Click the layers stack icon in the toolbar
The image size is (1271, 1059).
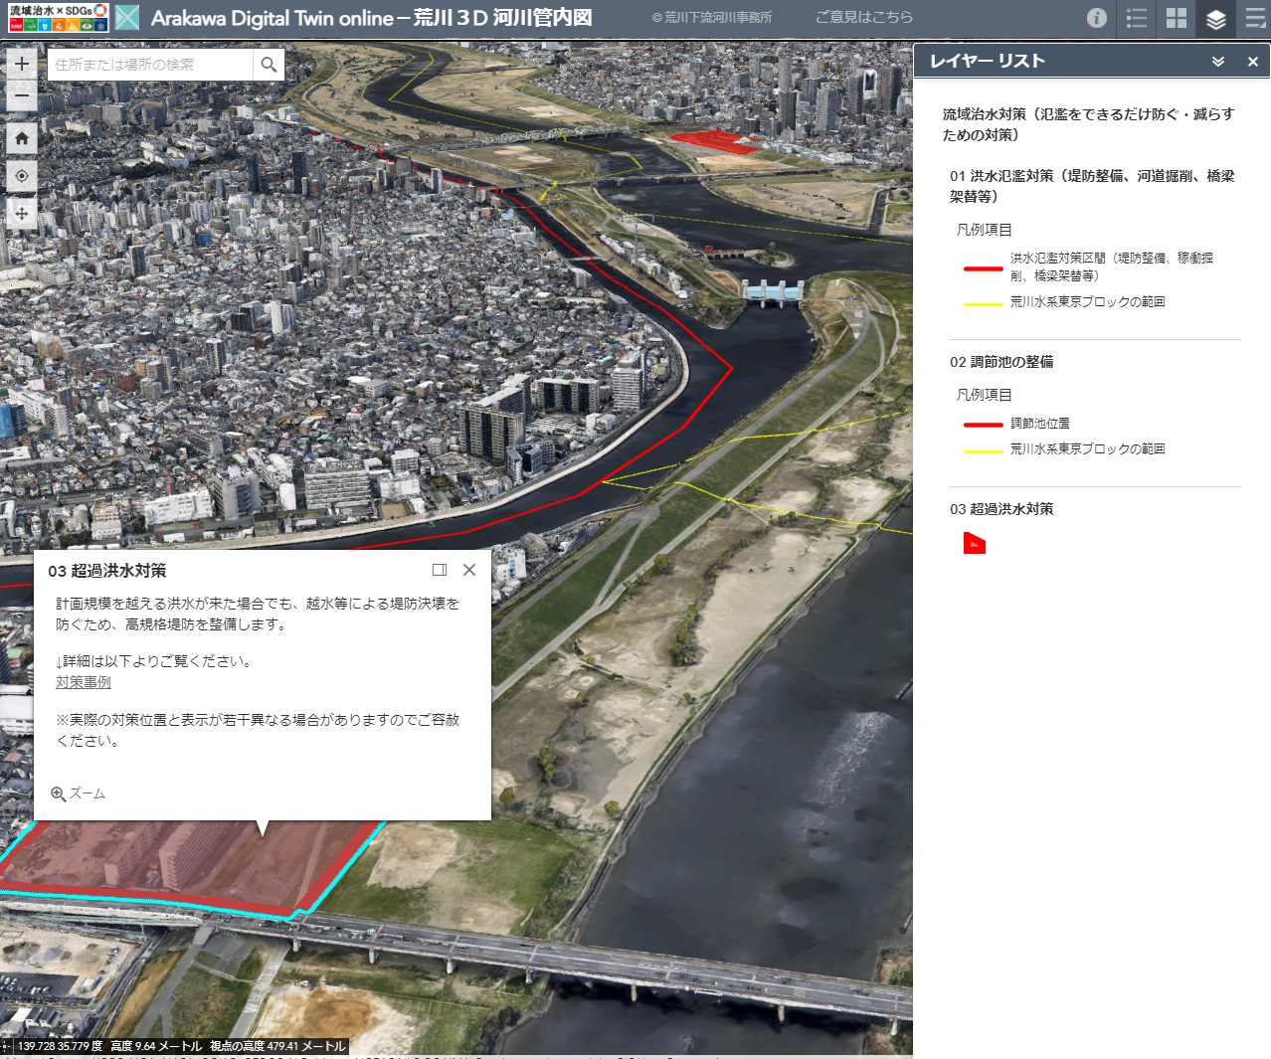click(x=1215, y=18)
